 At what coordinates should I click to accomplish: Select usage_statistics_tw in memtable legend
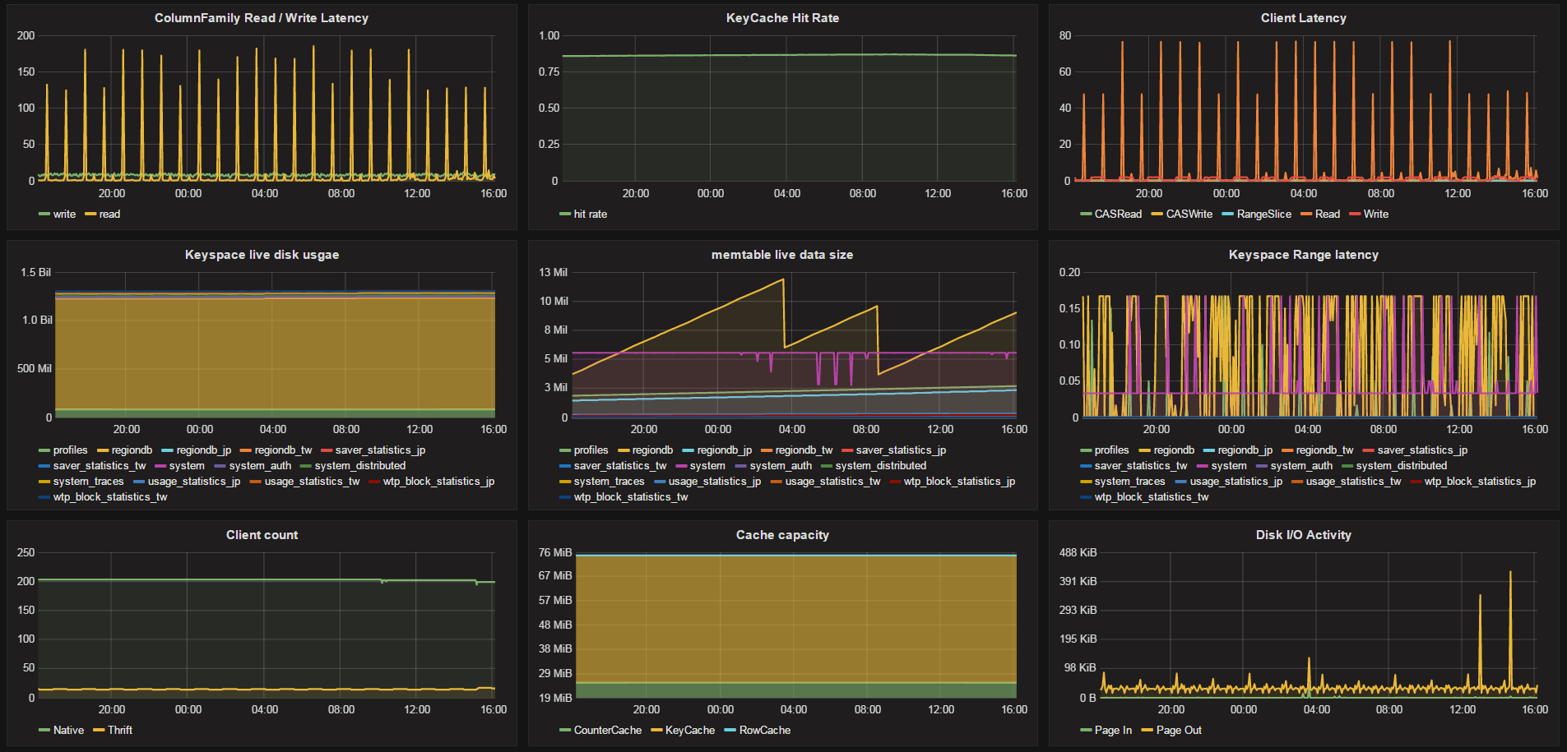(x=832, y=482)
